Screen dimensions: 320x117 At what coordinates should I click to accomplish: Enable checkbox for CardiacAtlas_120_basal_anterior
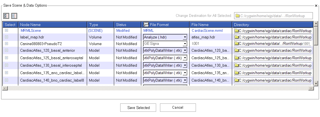pyautogui.click(x=7, y=50)
